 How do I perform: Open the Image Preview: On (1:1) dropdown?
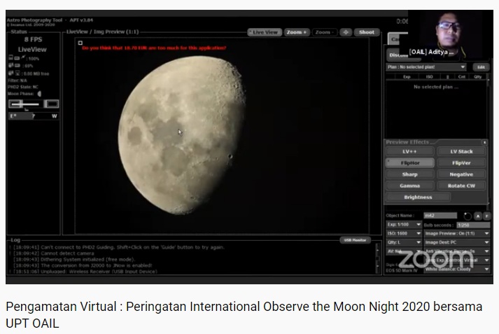[457, 233]
